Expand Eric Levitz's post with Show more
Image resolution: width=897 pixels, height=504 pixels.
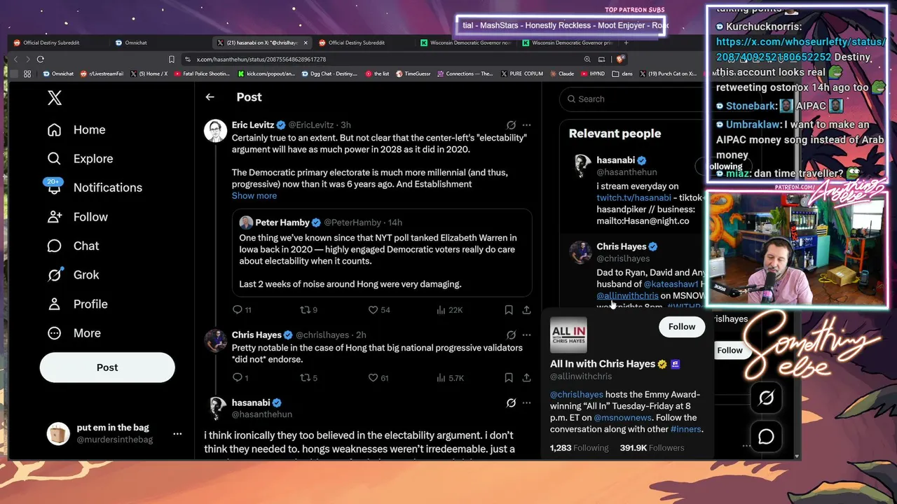point(254,196)
